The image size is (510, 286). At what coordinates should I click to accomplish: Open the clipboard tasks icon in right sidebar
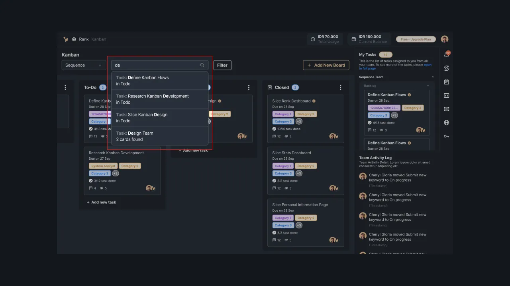click(x=446, y=82)
